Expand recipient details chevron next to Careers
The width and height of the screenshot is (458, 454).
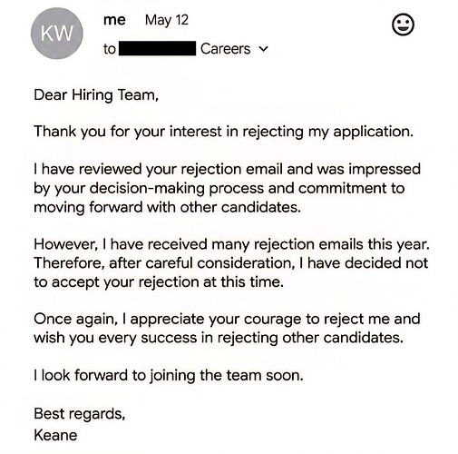click(264, 49)
